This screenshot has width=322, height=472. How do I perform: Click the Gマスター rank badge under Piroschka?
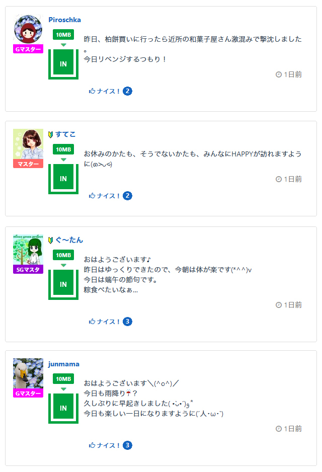click(28, 49)
